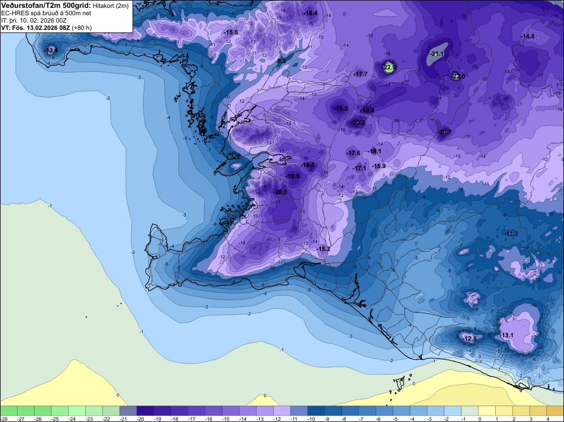Screen dimensions: 564x422
Task: Select the EC-HRES spá brúuð header line
Action: point(46,14)
